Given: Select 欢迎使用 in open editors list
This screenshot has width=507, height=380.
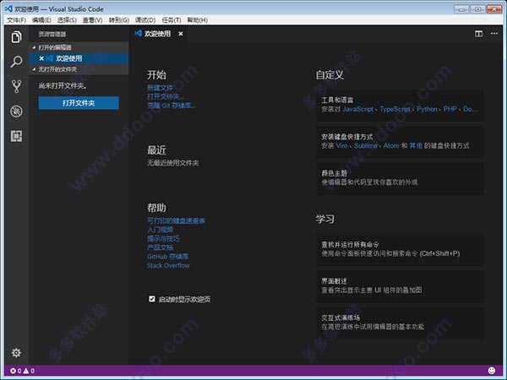Looking at the screenshot, I should [79, 58].
